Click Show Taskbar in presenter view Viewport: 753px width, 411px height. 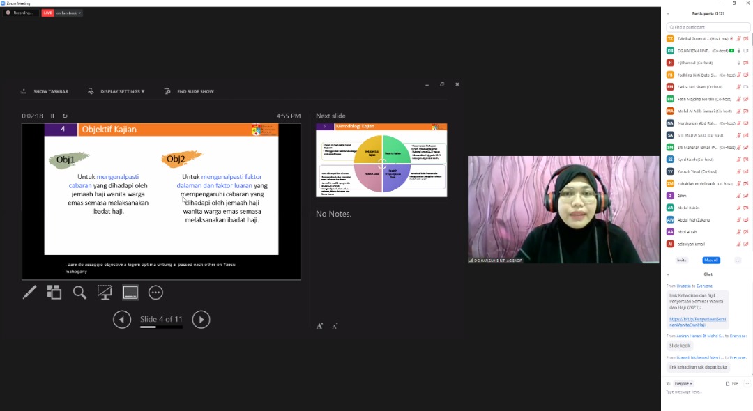pos(45,91)
